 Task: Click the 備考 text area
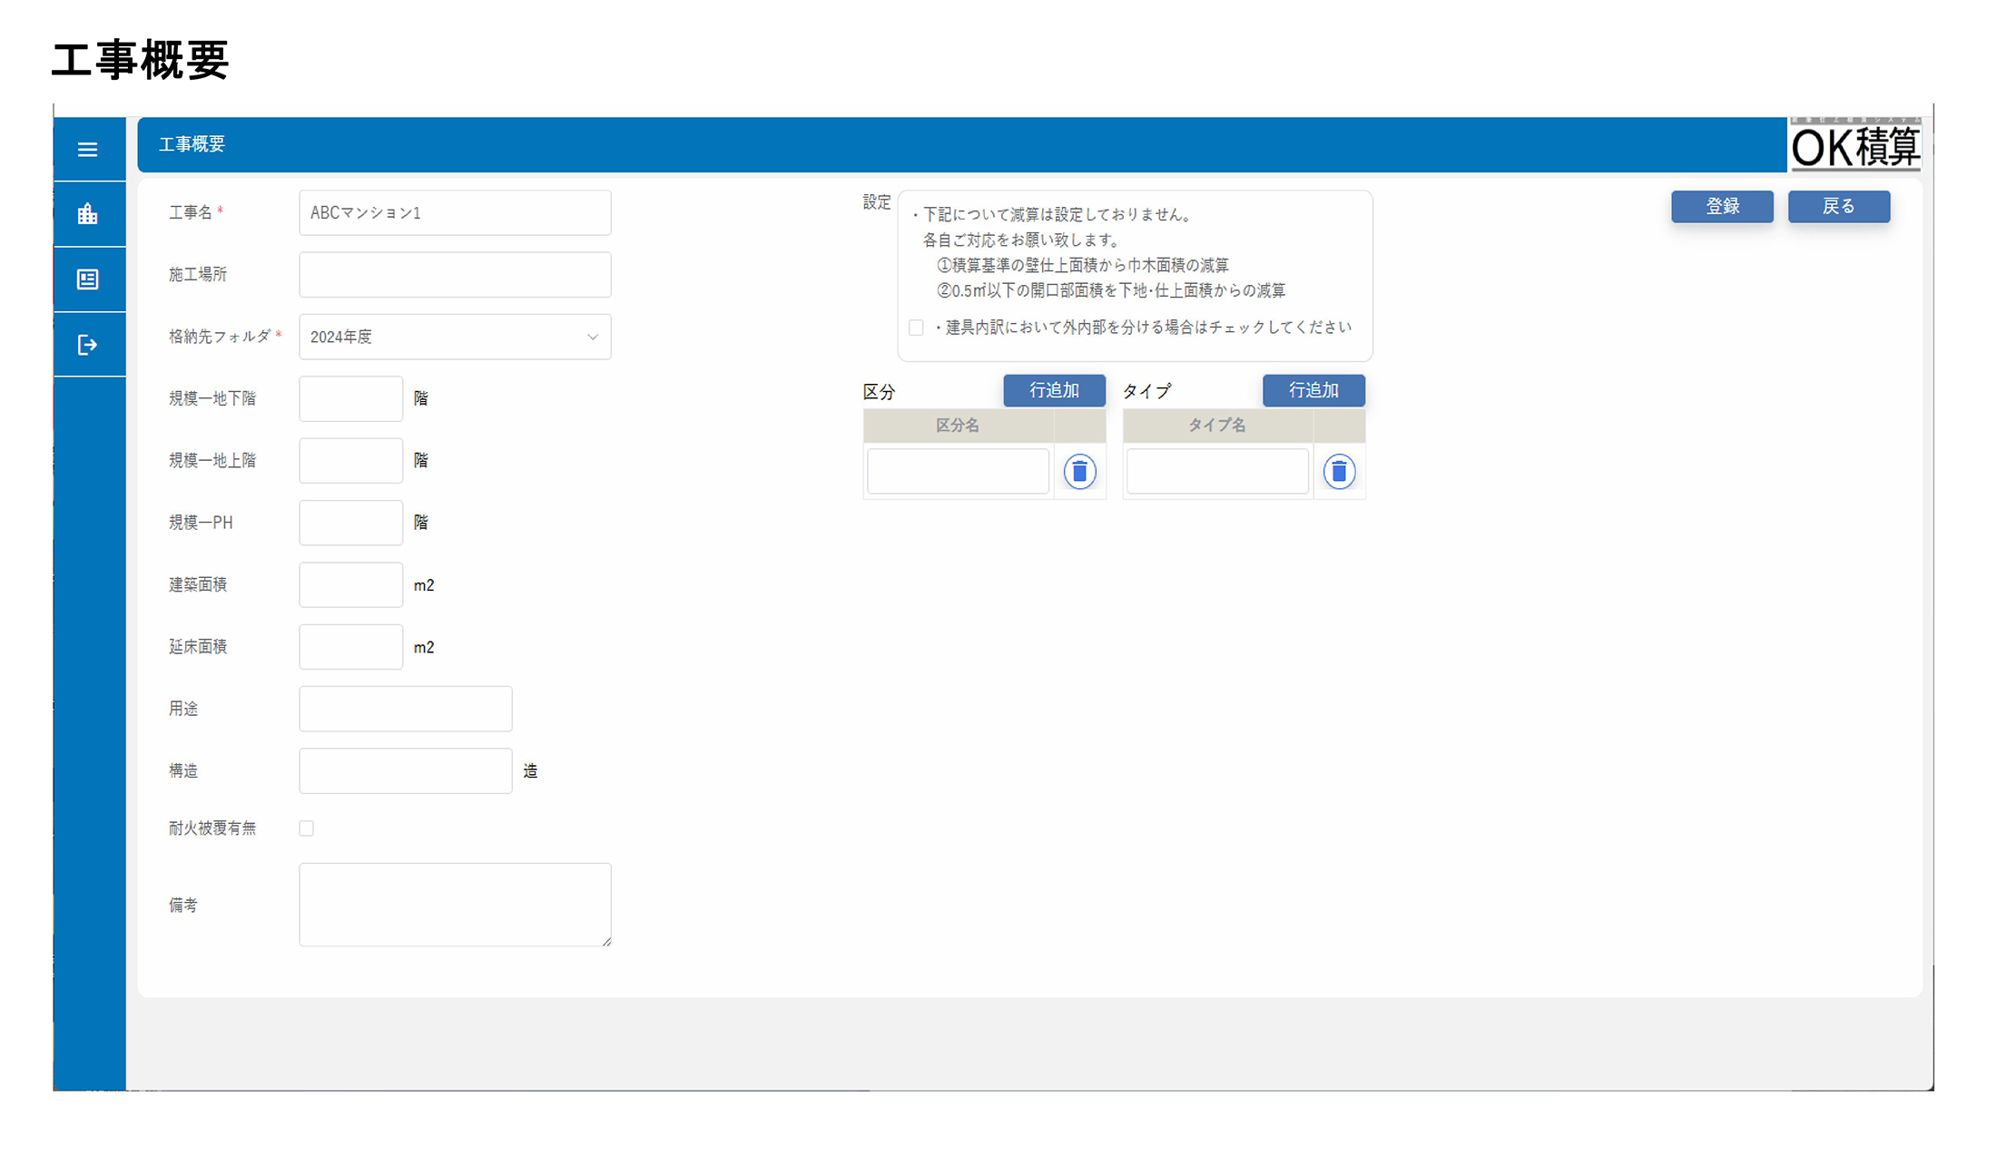pyautogui.click(x=455, y=905)
